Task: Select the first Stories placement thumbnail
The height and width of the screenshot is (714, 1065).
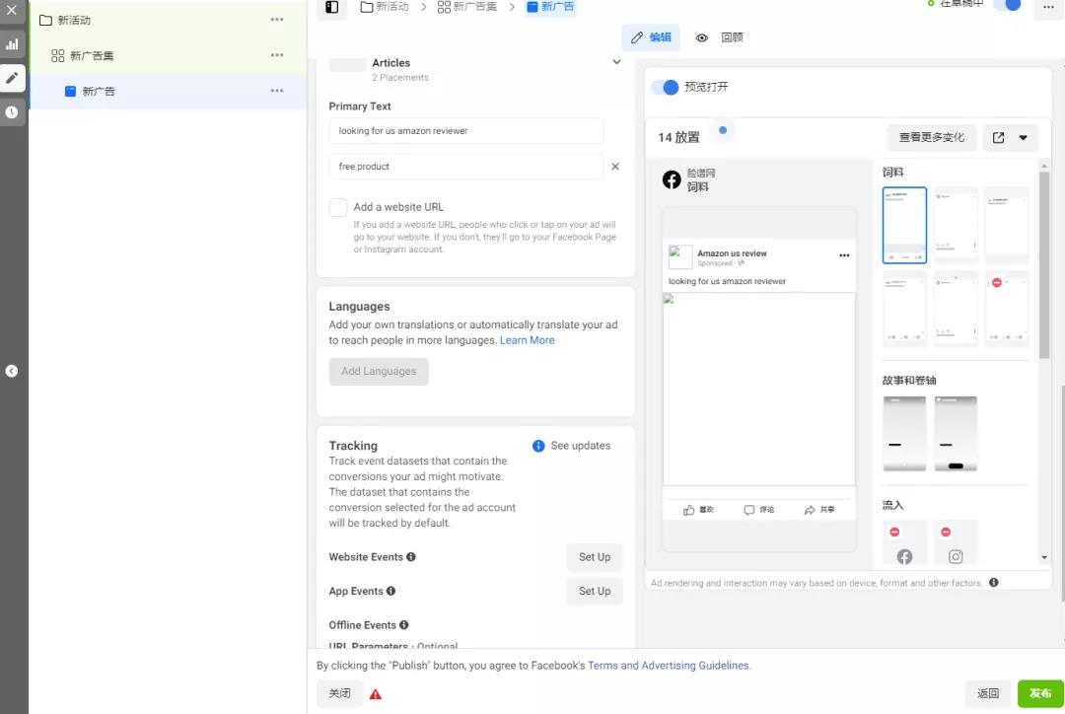Action: [904, 434]
